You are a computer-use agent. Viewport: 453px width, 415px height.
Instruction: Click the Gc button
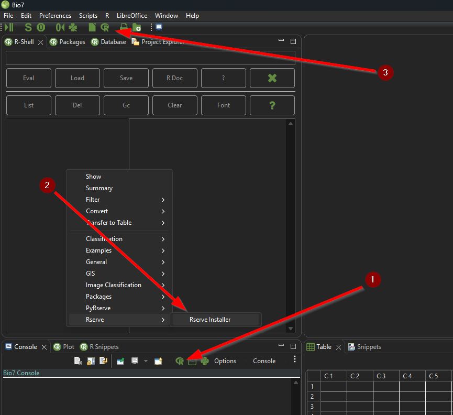(x=126, y=105)
